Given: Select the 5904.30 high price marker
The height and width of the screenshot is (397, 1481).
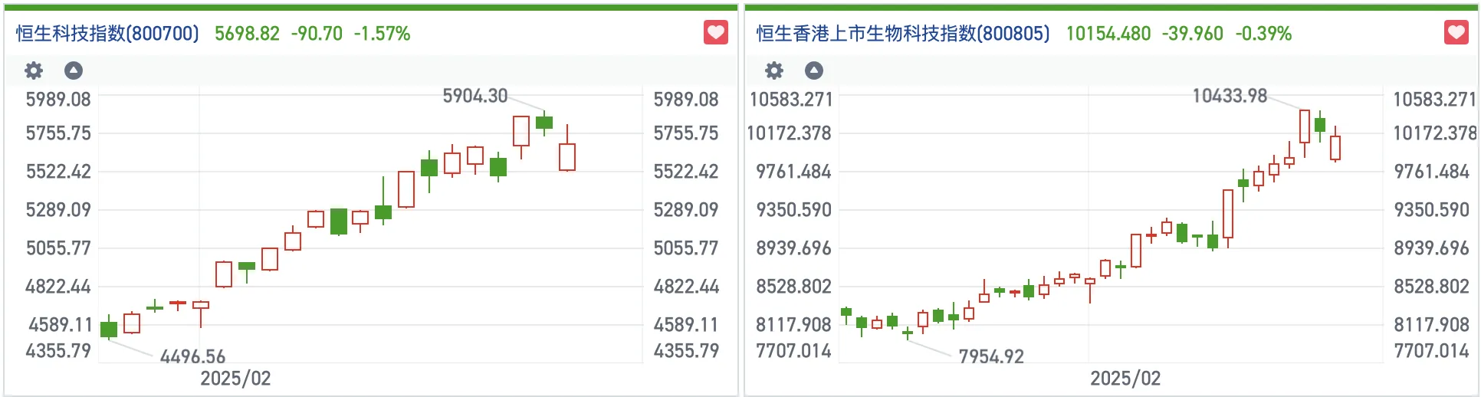Looking at the screenshot, I should point(475,96).
